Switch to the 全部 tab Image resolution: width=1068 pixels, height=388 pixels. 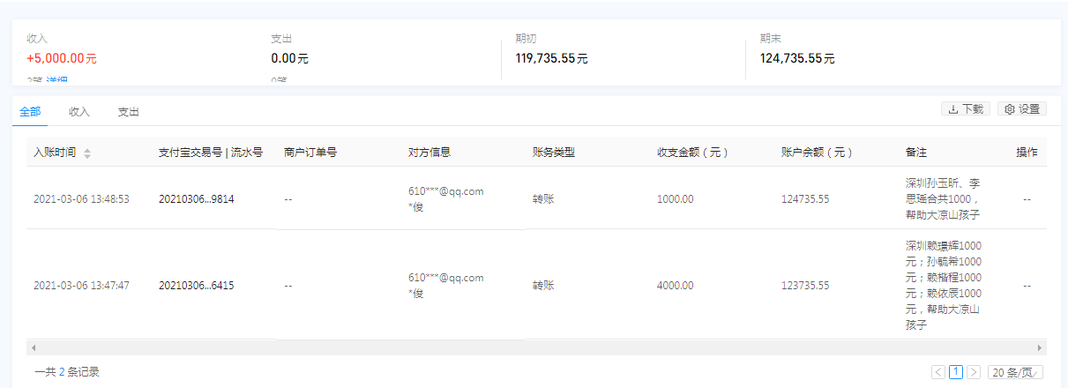pyautogui.click(x=30, y=112)
